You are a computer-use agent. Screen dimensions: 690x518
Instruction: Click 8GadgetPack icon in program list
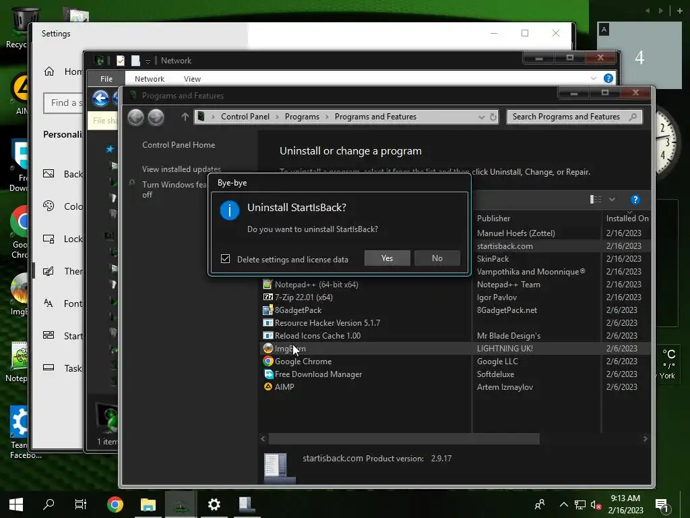[x=268, y=310]
